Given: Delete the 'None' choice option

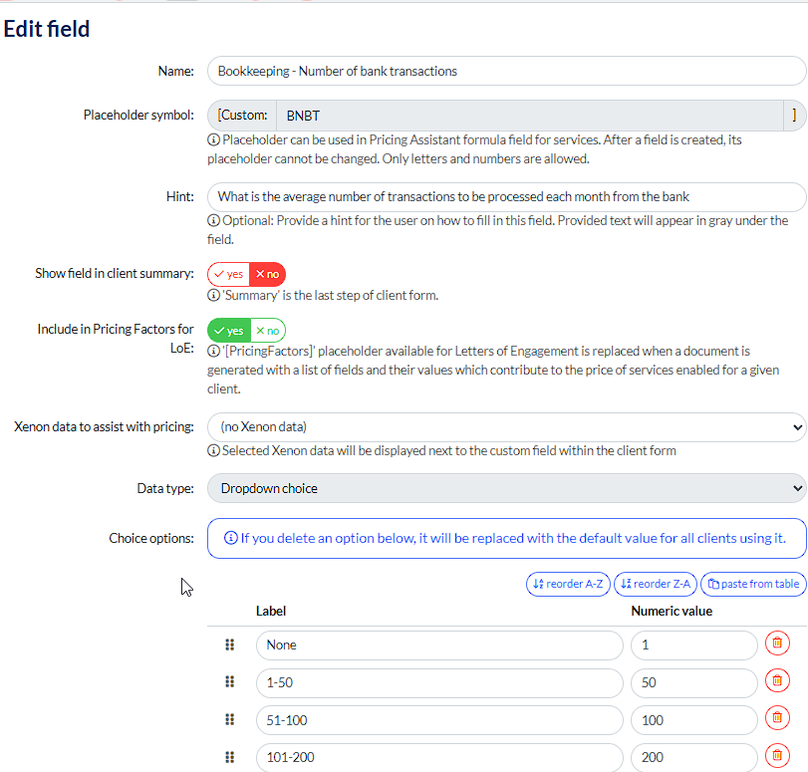Looking at the screenshot, I should point(777,644).
